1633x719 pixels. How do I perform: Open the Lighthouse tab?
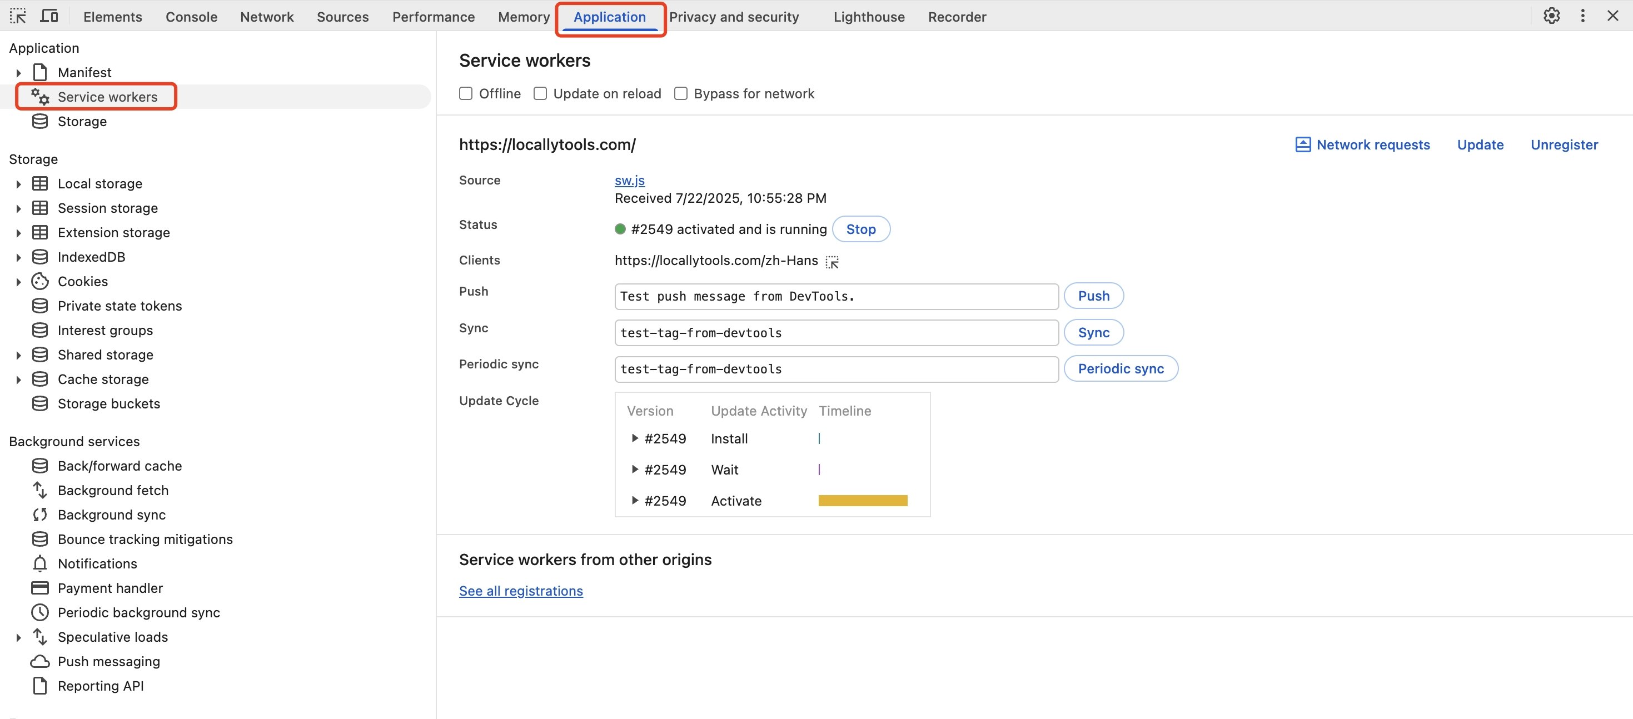869,17
